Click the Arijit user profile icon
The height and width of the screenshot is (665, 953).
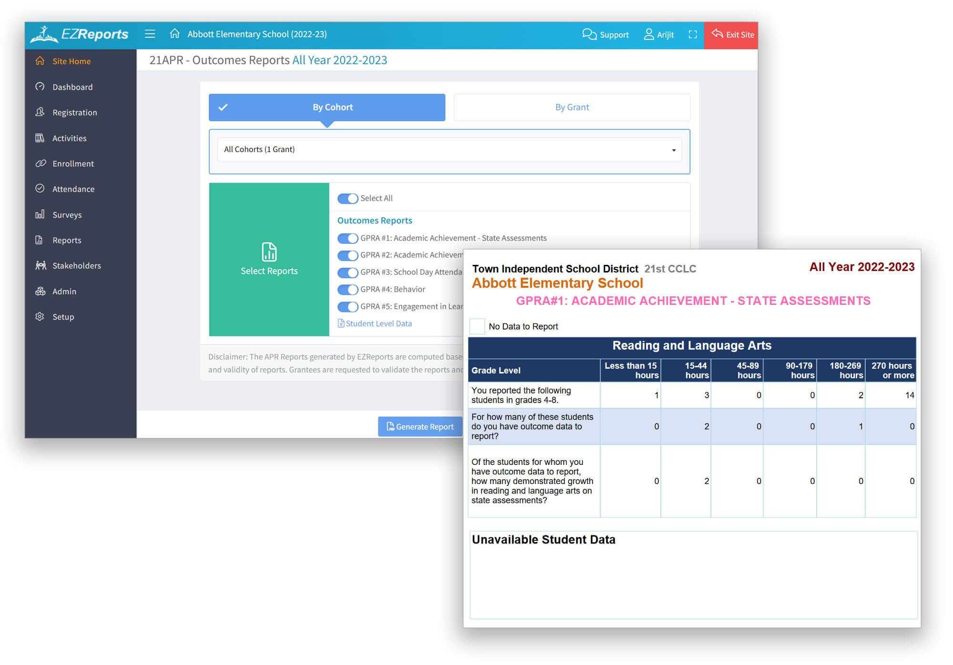pyautogui.click(x=649, y=34)
